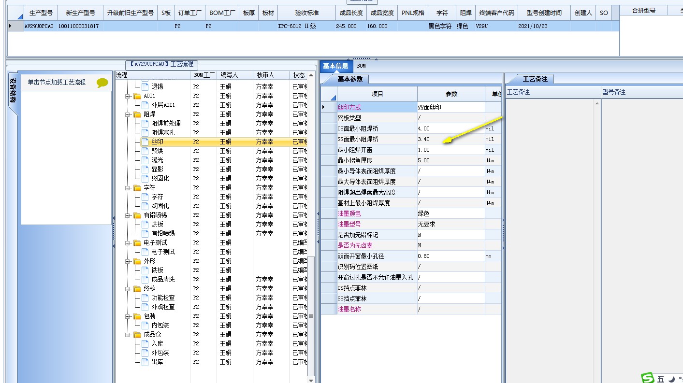Click the moon icon in the IME bar

click(x=671, y=379)
